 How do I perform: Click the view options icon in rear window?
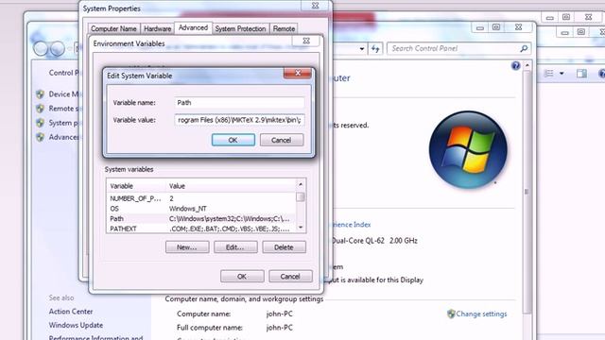coord(548,74)
